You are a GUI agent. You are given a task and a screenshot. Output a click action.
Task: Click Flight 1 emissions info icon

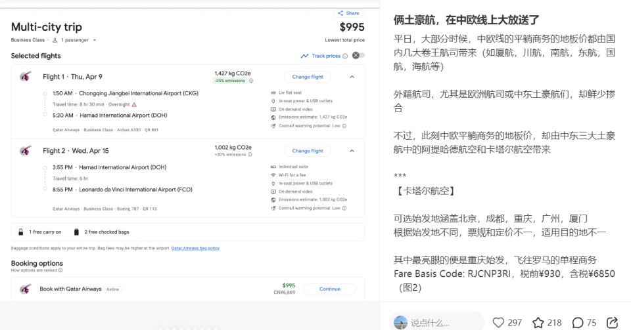click(251, 81)
